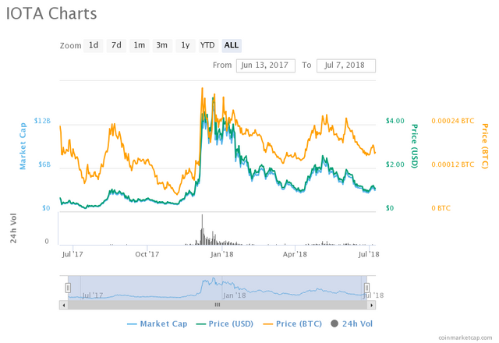Toggle Price (USD) series in legend
The image size is (499, 343).
click(225, 324)
